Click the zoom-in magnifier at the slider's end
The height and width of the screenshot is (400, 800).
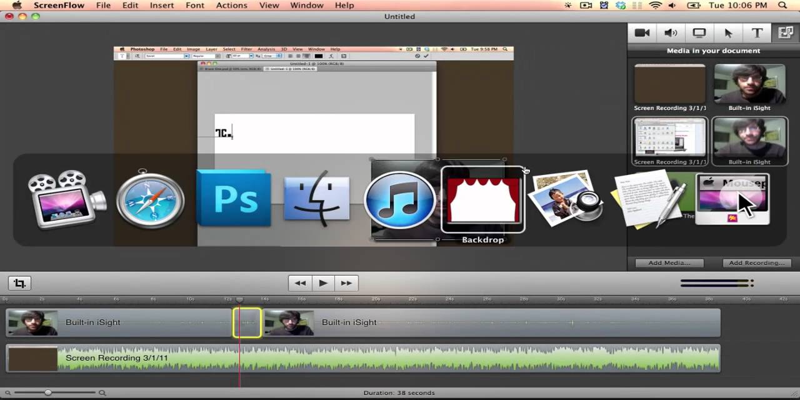[102, 392]
